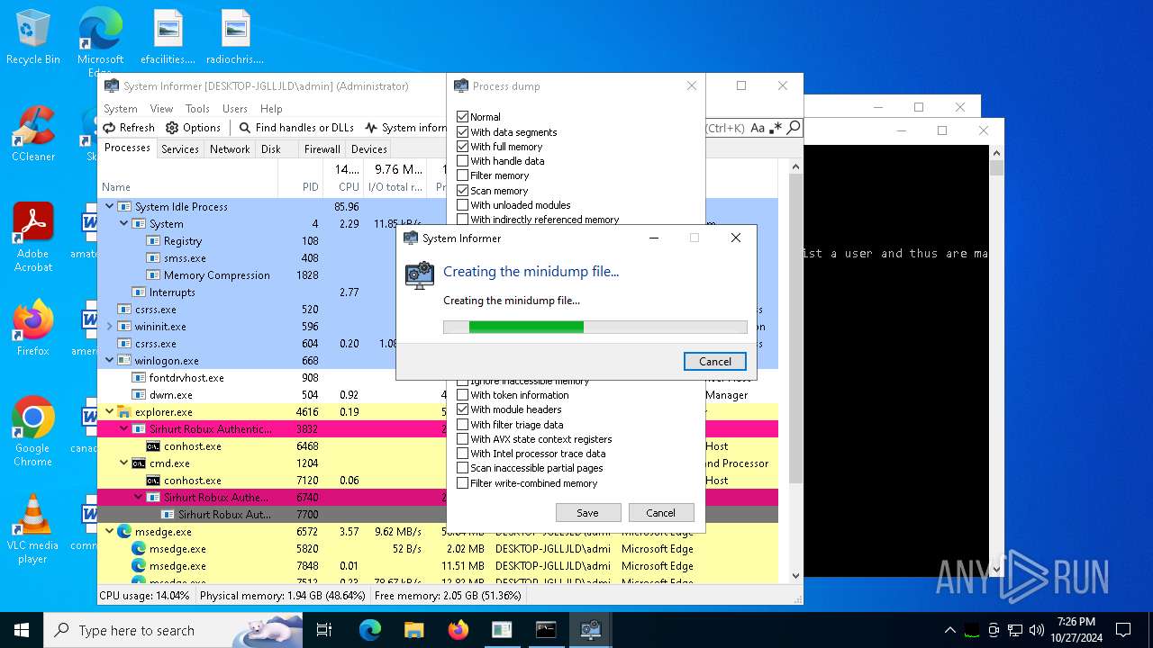
Task: Collapse the winlogon.exe tree node
Action: [109, 360]
